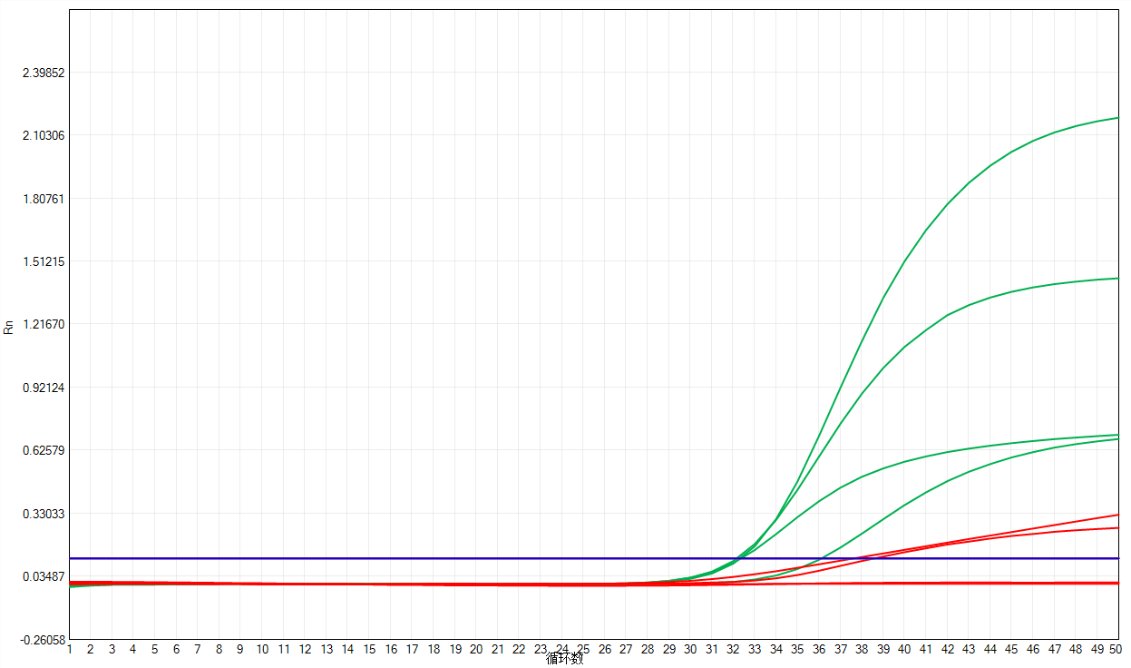Click y-axis value 2.39852
The width and height of the screenshot is (1131, 668).
(43, 73)
